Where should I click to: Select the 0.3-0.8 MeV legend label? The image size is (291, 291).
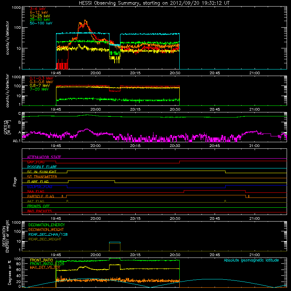(x=41, y=82)
